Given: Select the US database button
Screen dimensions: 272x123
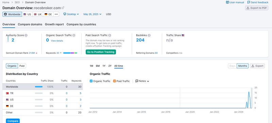Looking at the screenshot, I should pos(27,14).
